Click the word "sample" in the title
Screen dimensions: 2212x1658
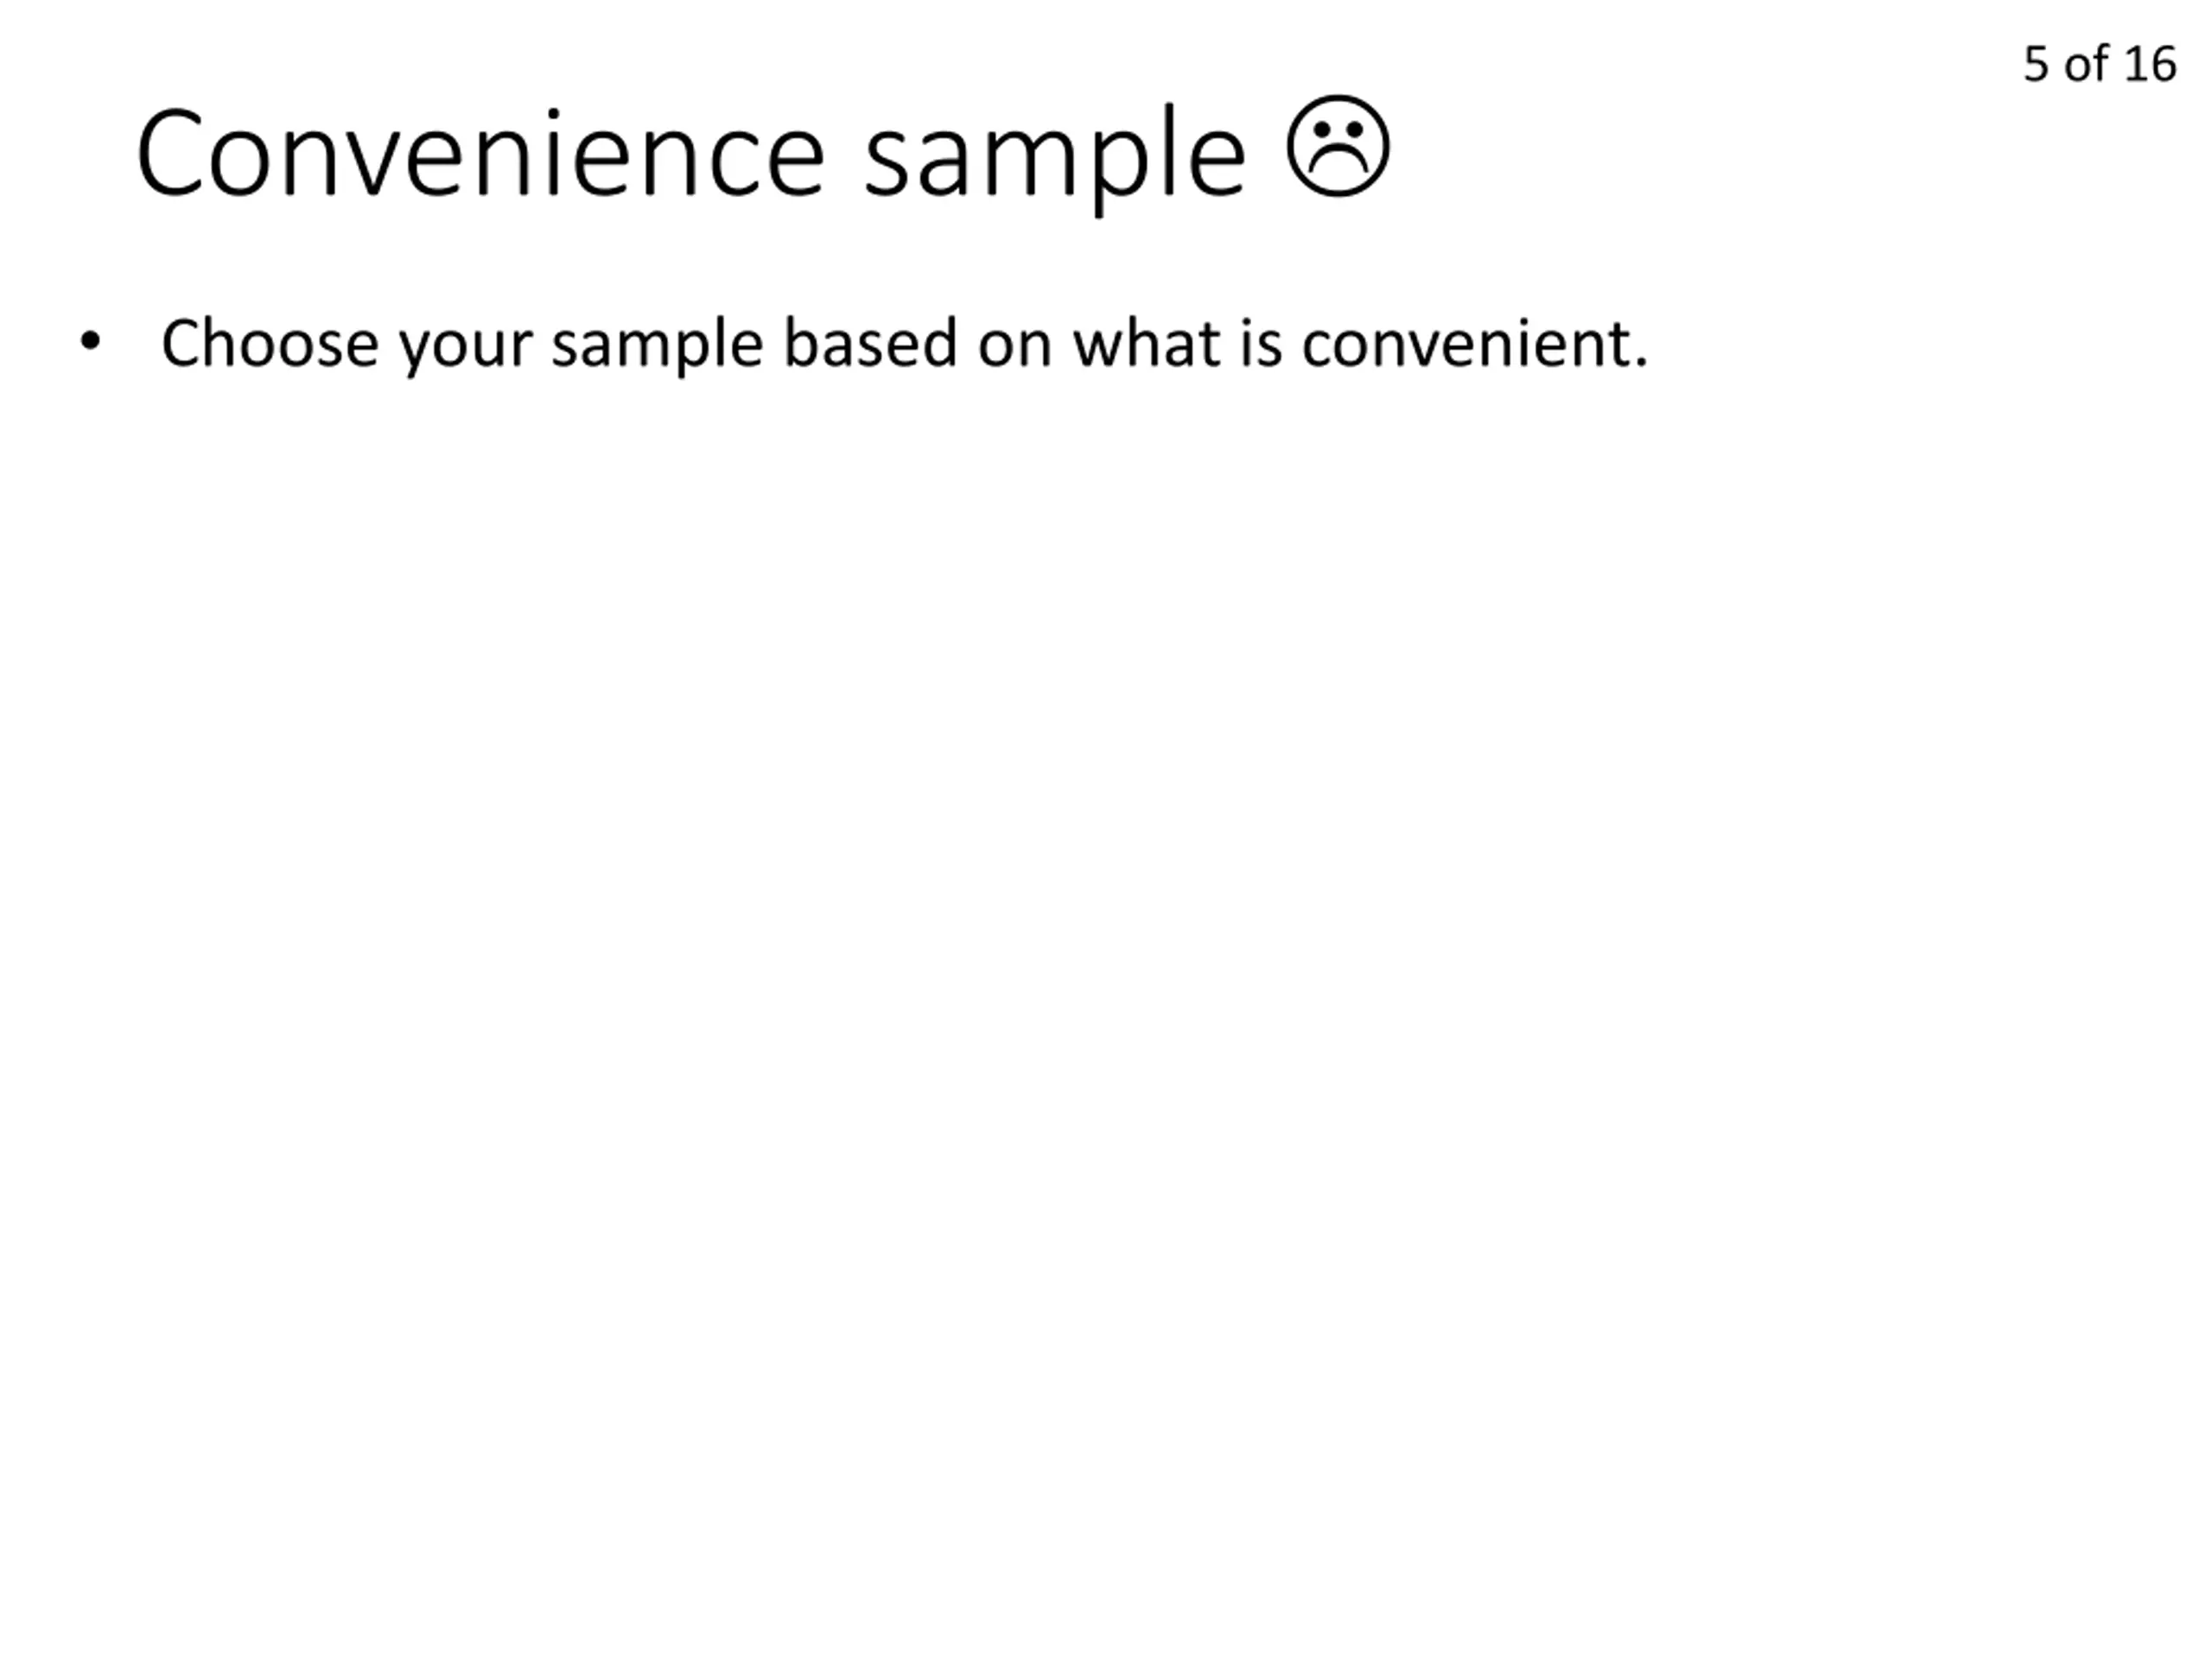click(1055, 160)
